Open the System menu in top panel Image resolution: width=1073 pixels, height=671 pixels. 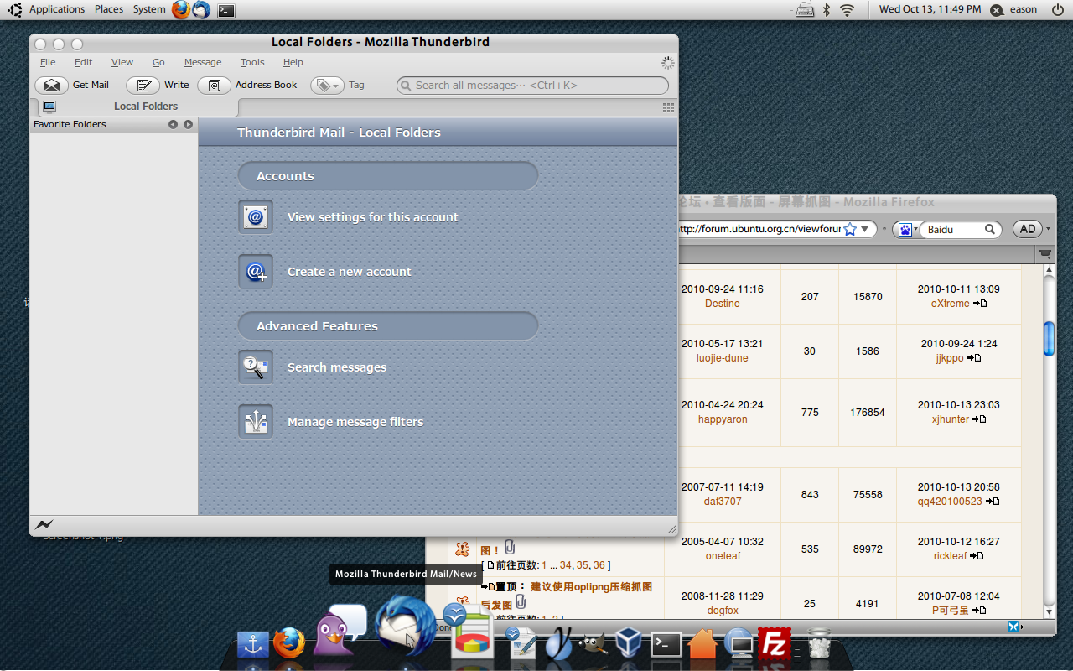pyautogui.click(x=149, y=9)
